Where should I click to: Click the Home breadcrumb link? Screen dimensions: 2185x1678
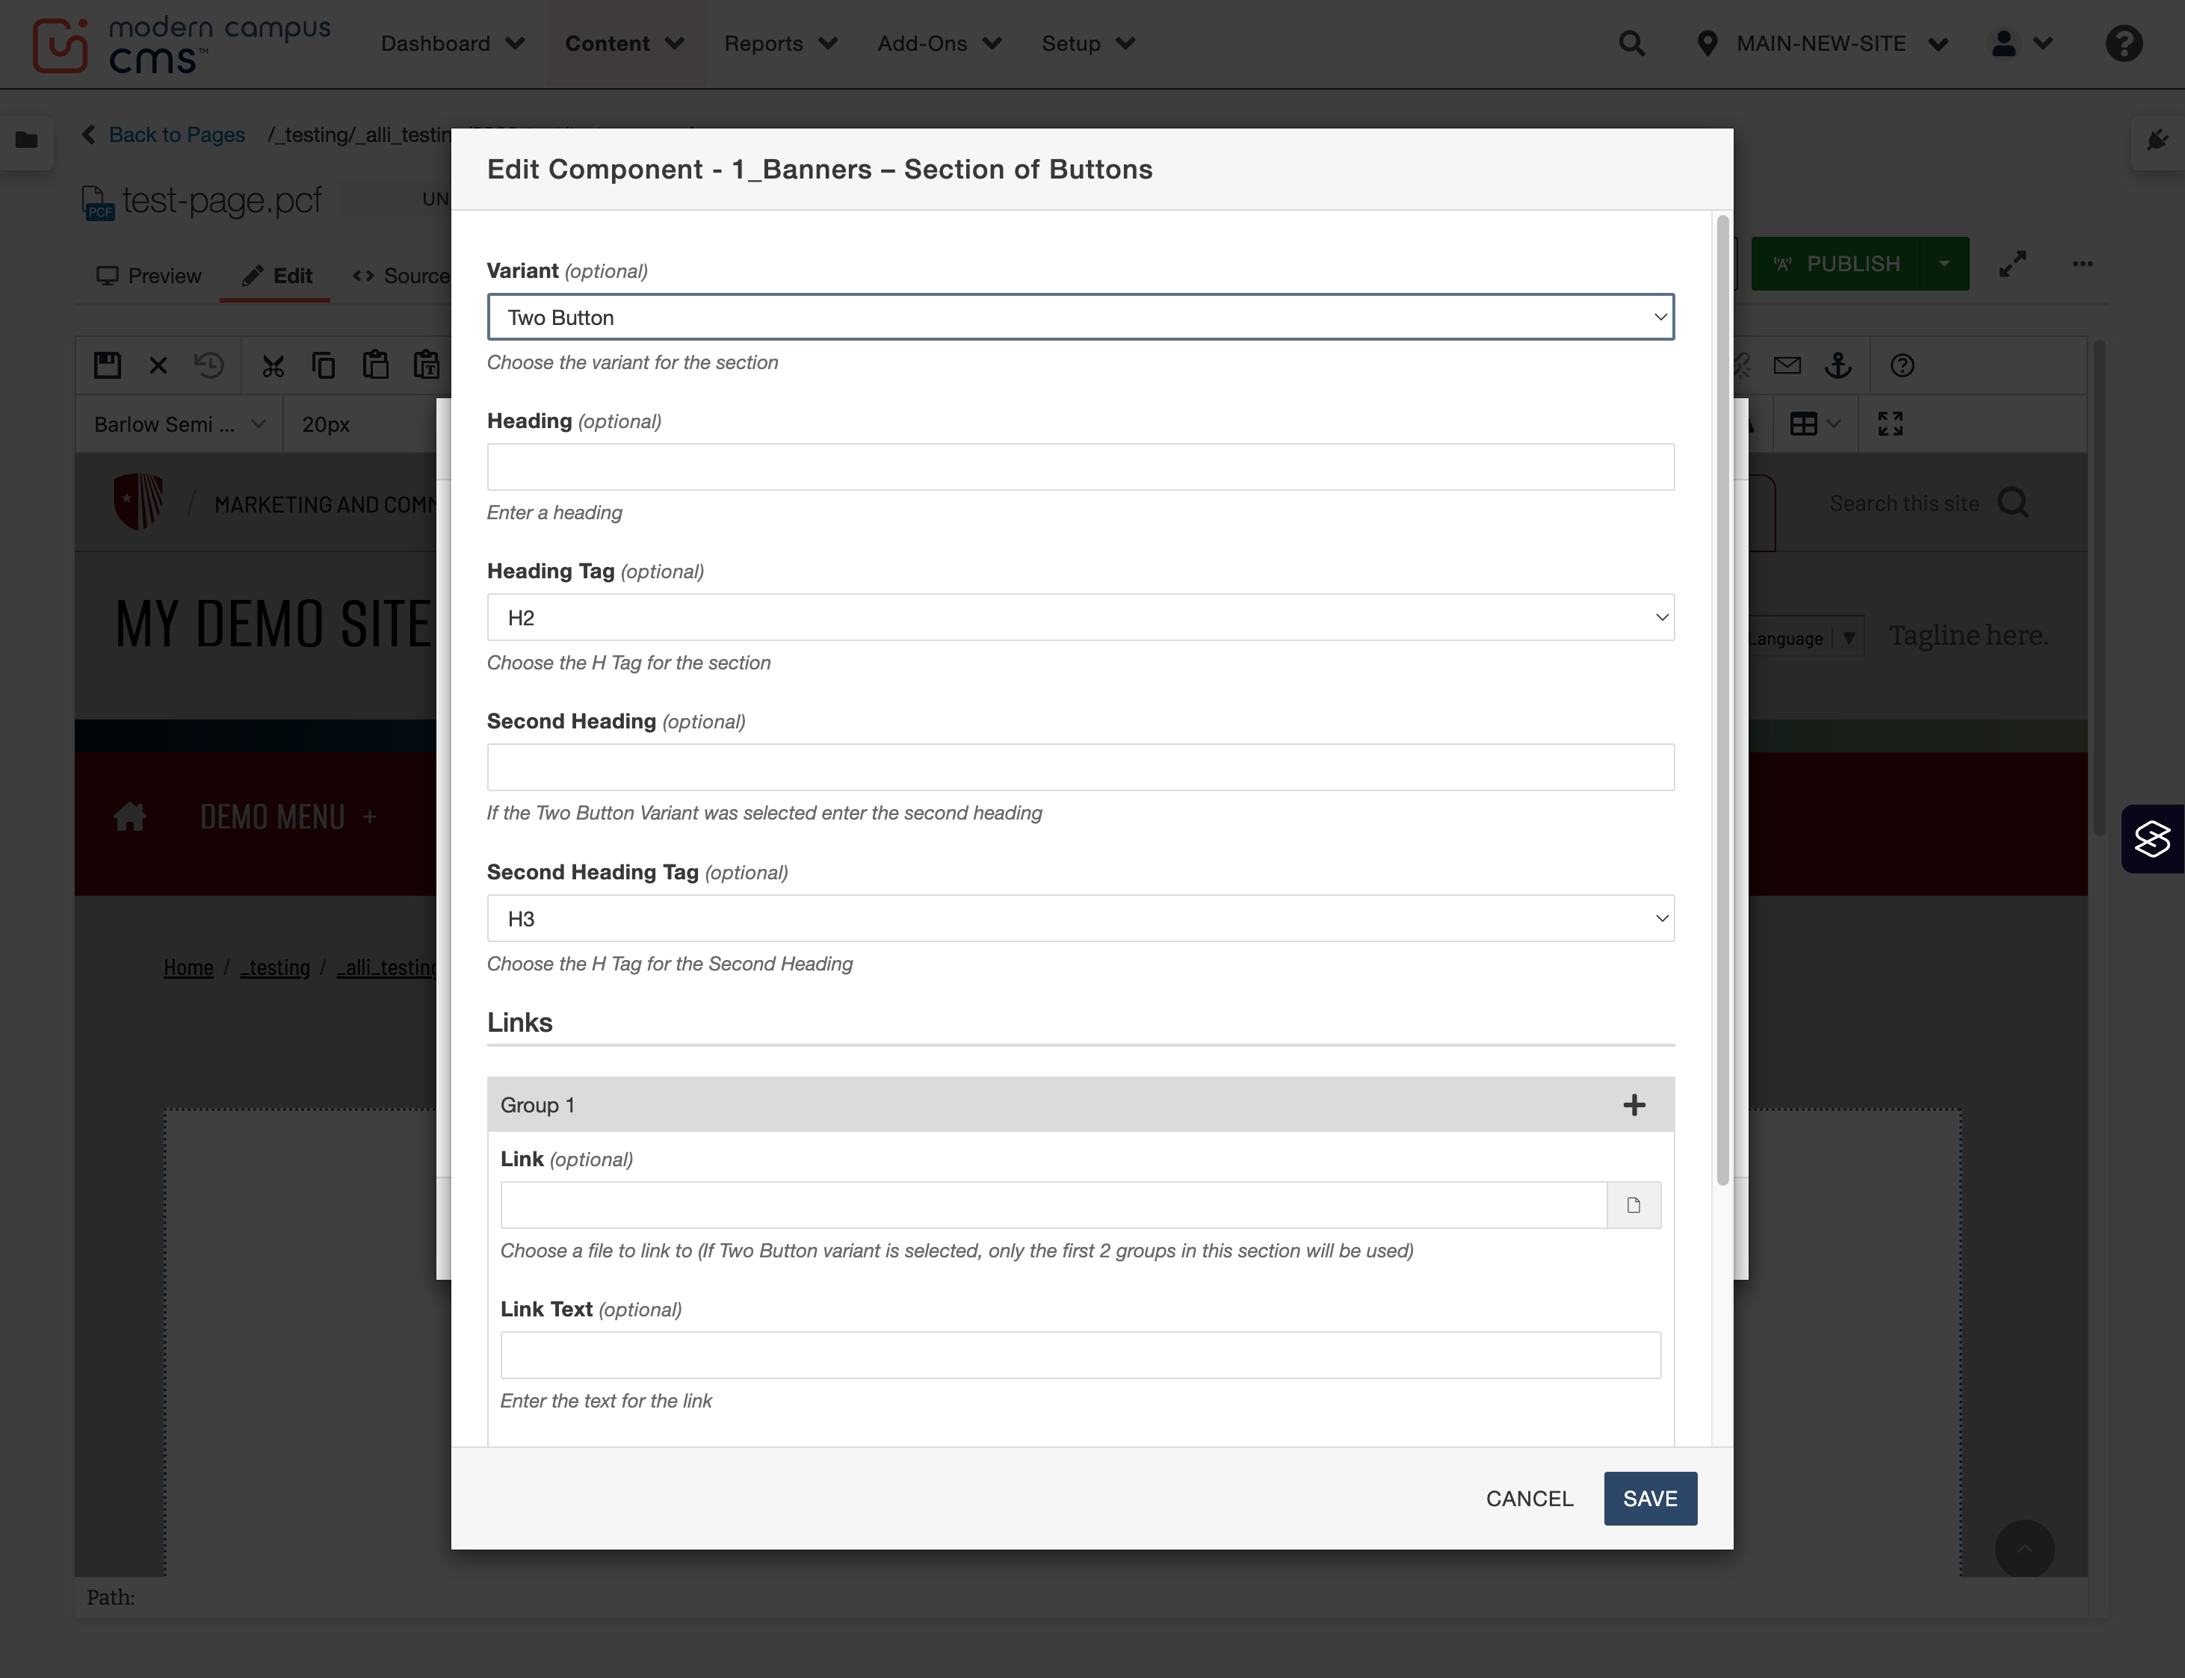(x=188, y=967)
